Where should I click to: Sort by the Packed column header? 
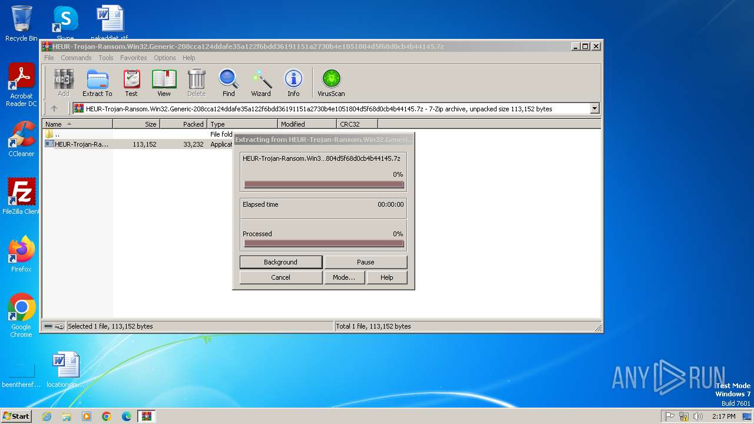tap(183, 124)
